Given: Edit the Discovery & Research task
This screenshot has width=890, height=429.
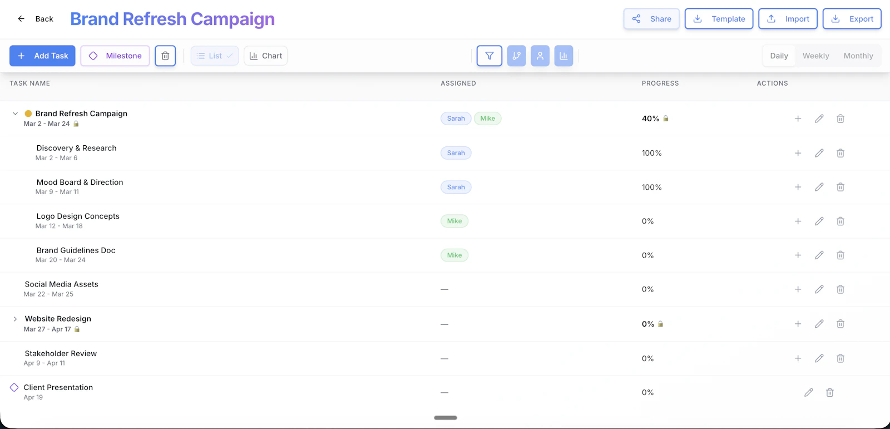Looking at the screenshot, I should point(819,153).
